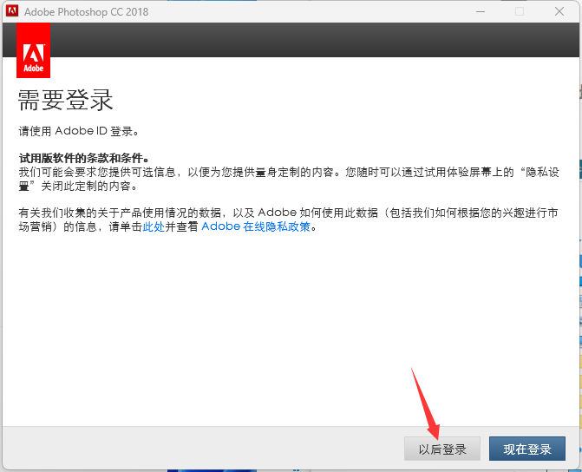582x472 pixels.
Task: Click the 需要登录 heading text
Action: tap(65, 101)
